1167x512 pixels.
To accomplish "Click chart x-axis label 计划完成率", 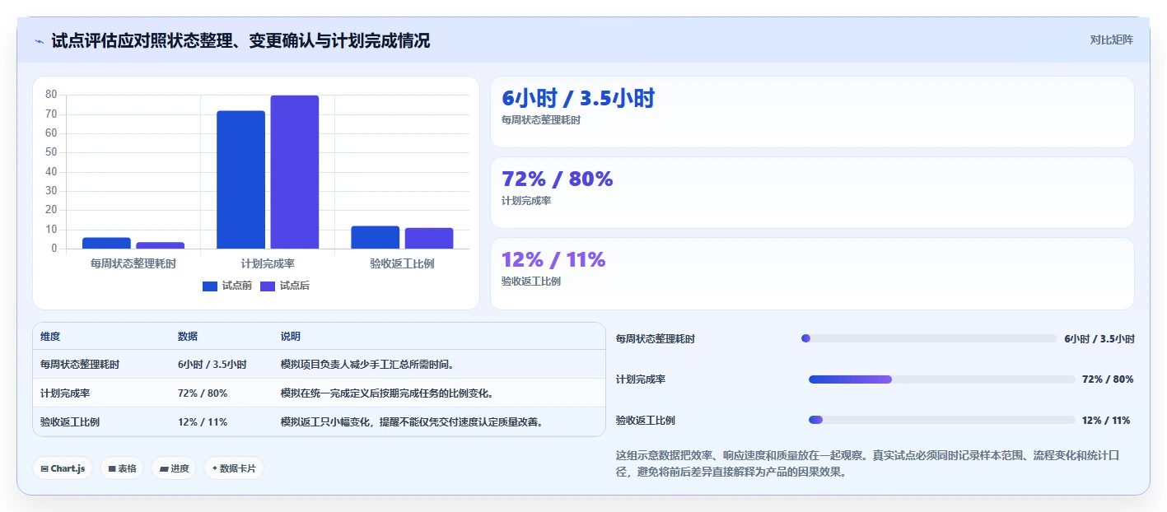I will pos(268,263).
